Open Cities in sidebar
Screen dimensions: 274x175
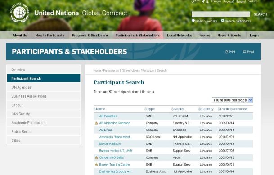pos(44,140)
